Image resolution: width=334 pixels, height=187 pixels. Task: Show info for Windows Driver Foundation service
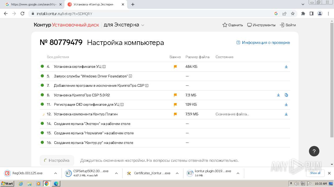coord(130,76)
